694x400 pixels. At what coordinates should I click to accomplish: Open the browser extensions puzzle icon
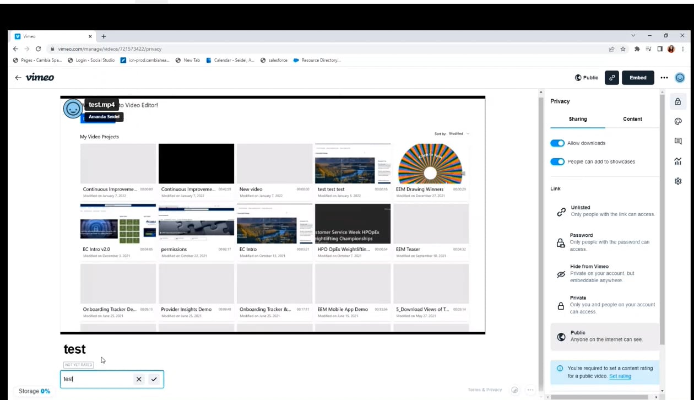coord(637,48)
